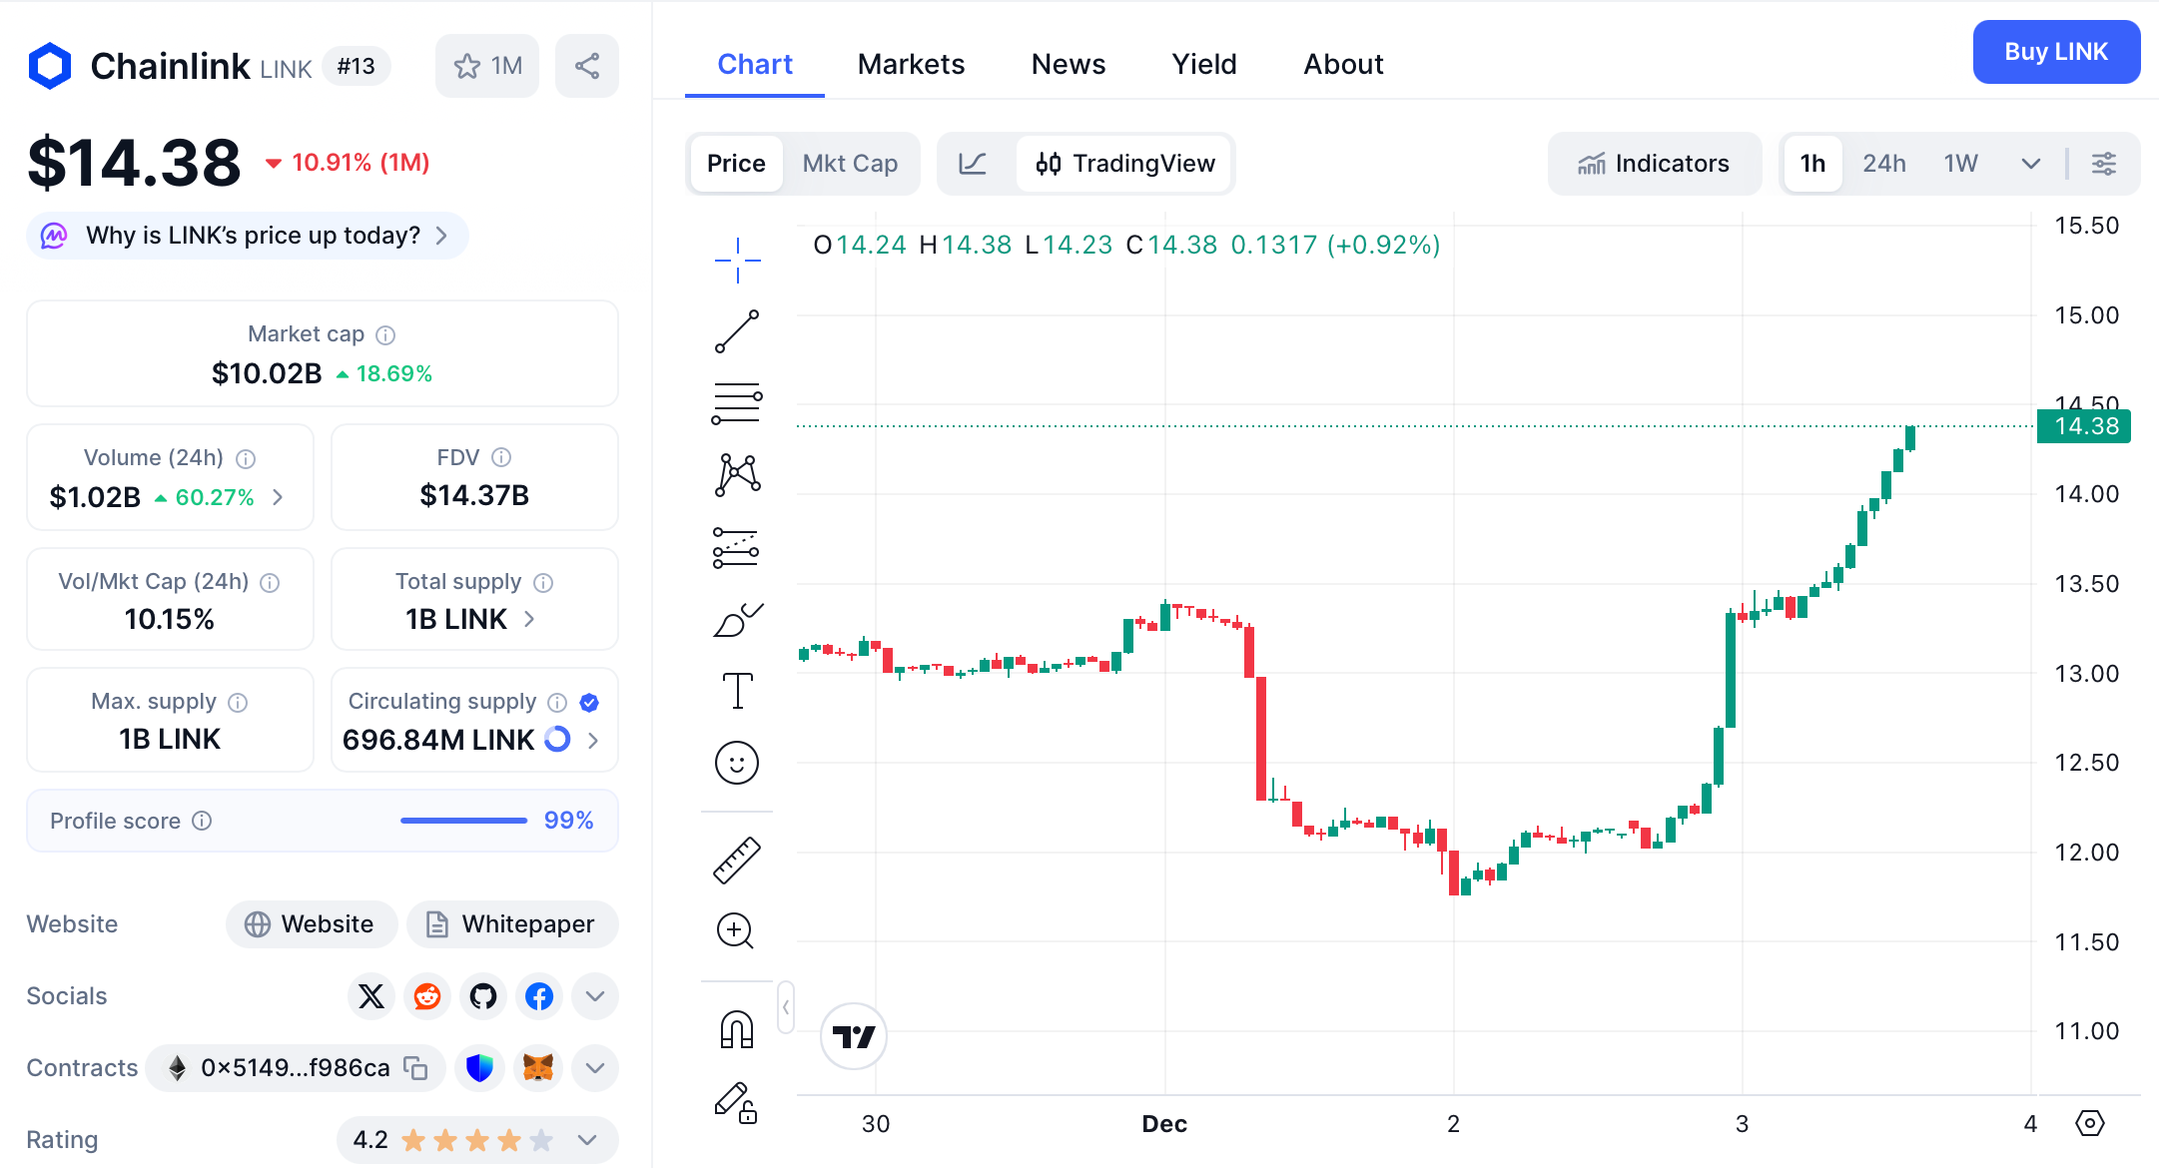Select the 24h chart timeframe
The height and width of the screenshot is (1168, 2159).
(x=1884, y=163)
